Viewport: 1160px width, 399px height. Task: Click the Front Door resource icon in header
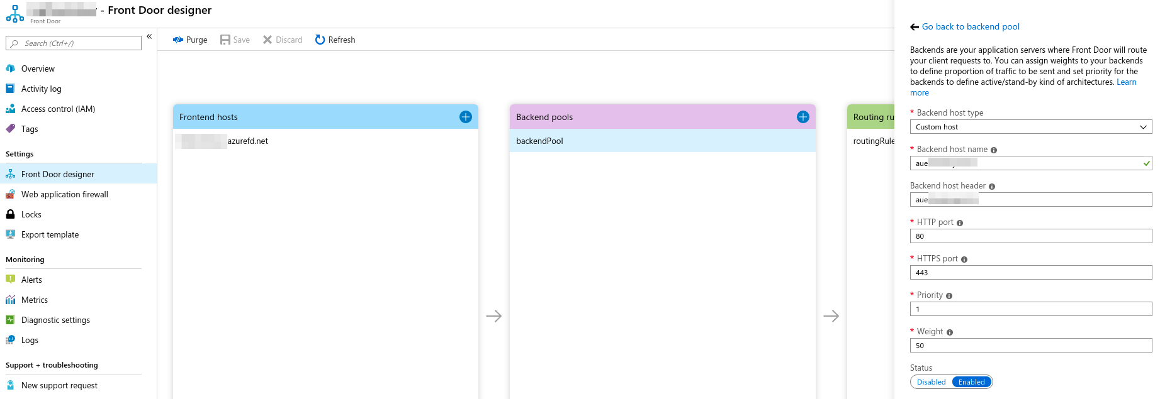click(15, 13)
